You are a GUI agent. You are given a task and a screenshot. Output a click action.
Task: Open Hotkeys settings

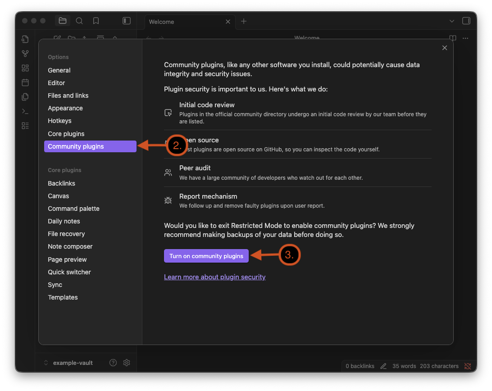click(x=91, y=121)
